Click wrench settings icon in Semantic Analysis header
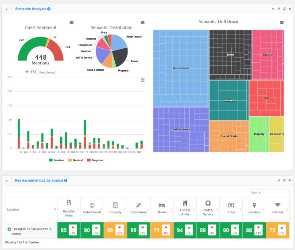The image size is (295, 250). (x=279, y=9)
